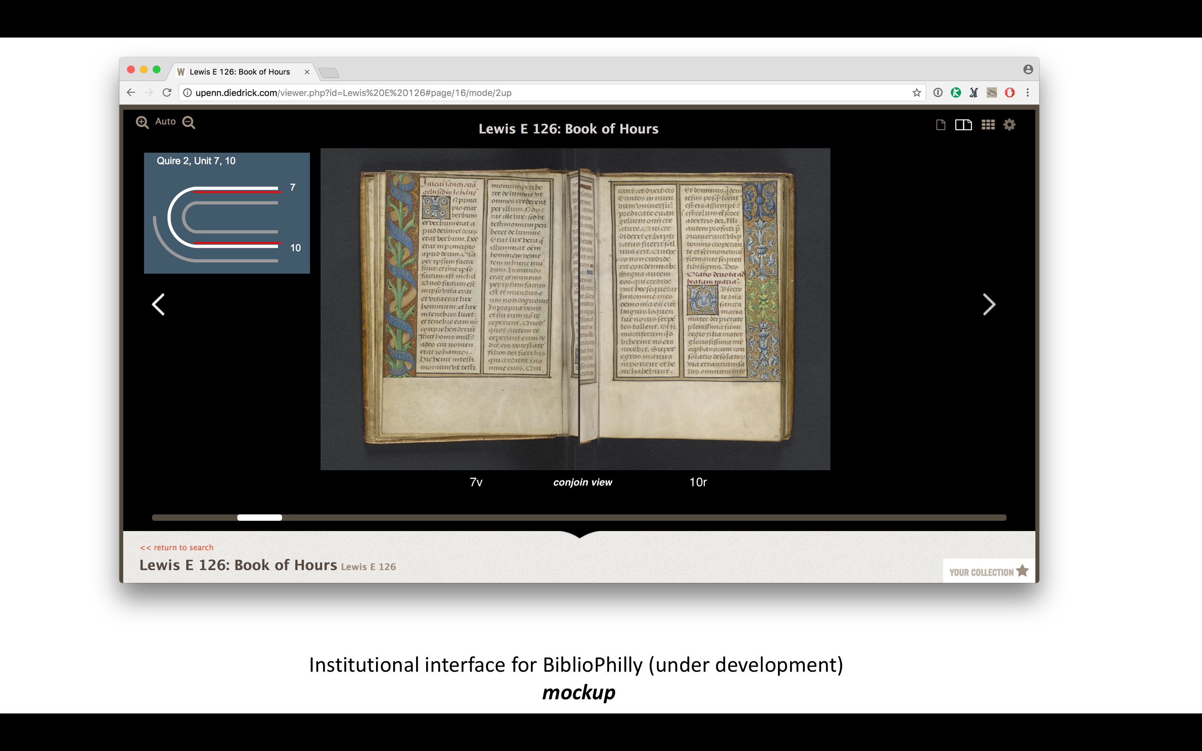This screenshot has height=751, width=1202.
Task: Click the Opera-style red extension icon
Action: coord(1009,92)
